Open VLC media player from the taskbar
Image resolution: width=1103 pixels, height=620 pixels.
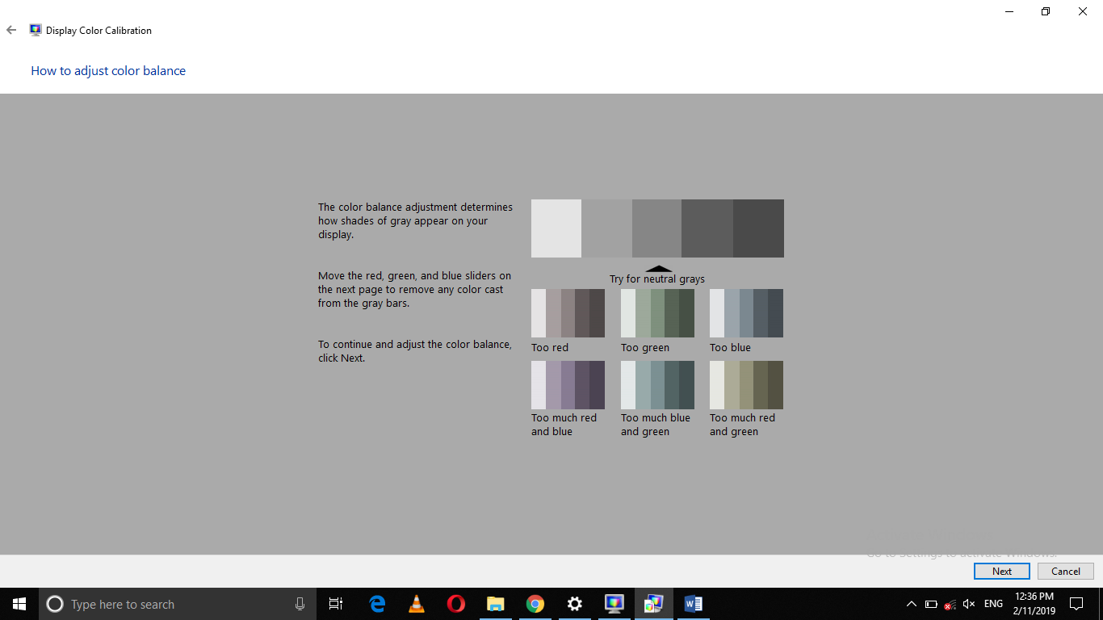click(x=416, y=604)
